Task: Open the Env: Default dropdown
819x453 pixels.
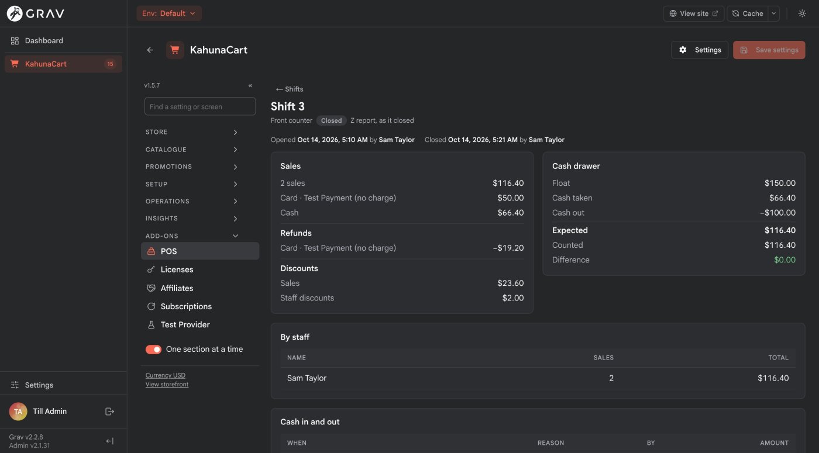Action: (x=169, y=13)
